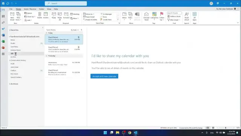Select the Deleted Items folder
Viewport: 241px width, 136px height.
(15, 50)
